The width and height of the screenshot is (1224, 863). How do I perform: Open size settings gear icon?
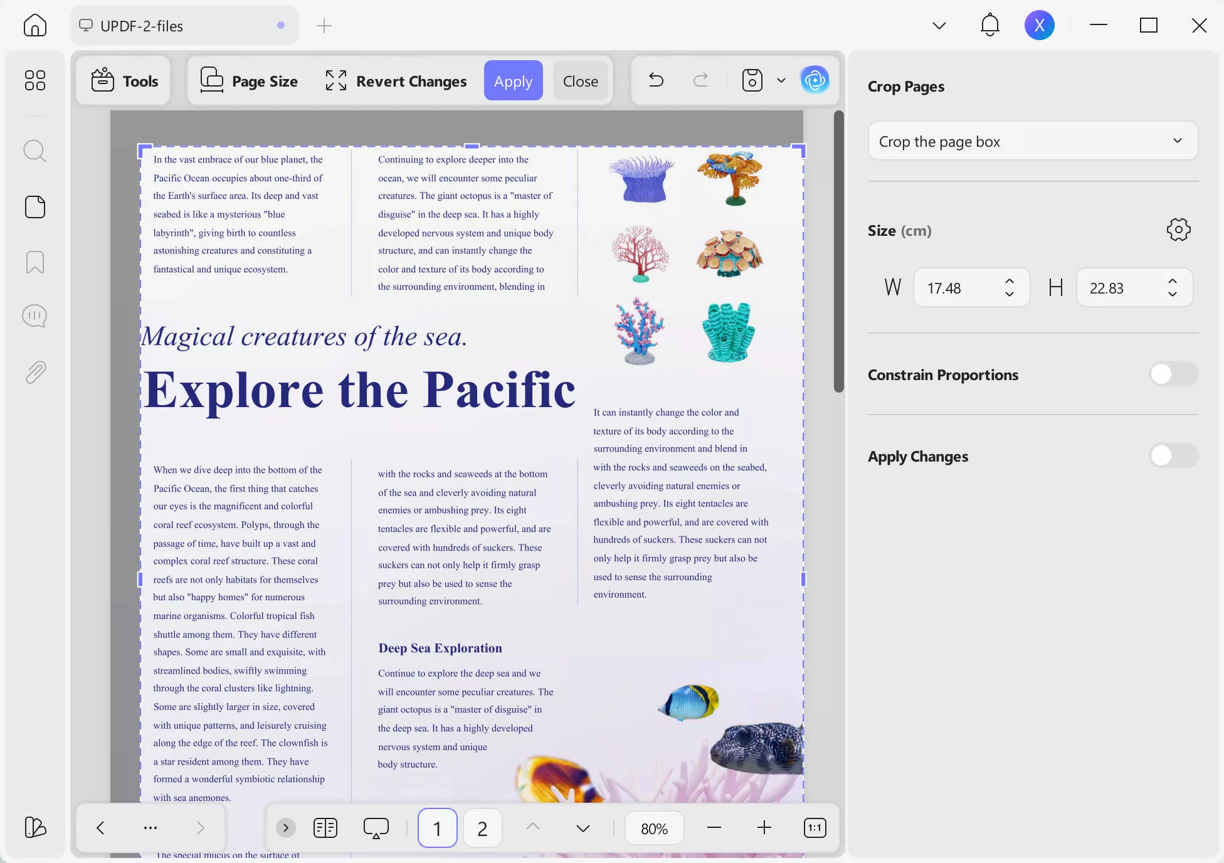(x=1178, y=230)
